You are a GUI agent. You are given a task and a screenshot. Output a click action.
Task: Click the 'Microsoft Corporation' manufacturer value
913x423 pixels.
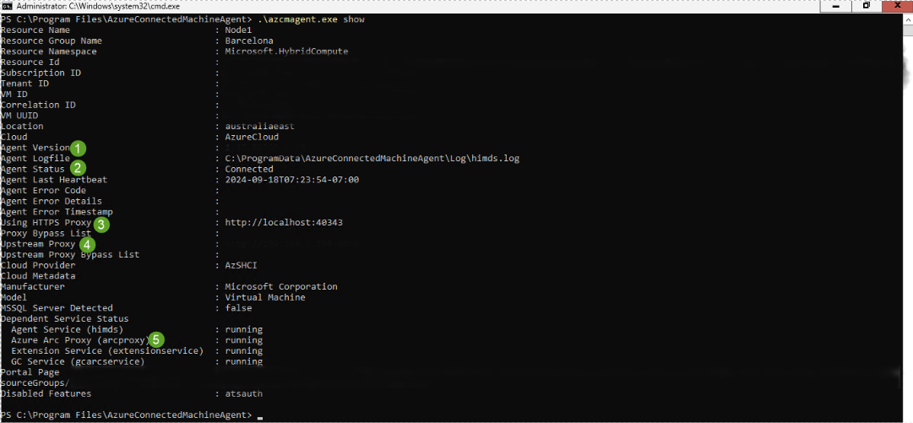281,287
